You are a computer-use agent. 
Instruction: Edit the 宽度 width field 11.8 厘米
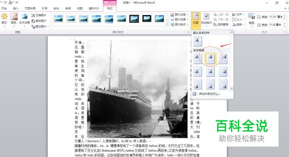pyautogui.click(x=276, y=25)
